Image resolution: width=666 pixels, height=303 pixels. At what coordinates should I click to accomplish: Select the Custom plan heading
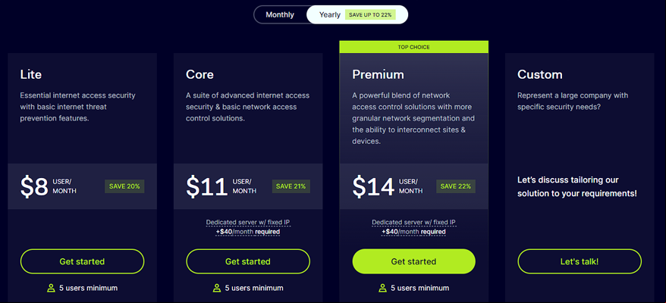pyautogui.click(x=540, y=75)
